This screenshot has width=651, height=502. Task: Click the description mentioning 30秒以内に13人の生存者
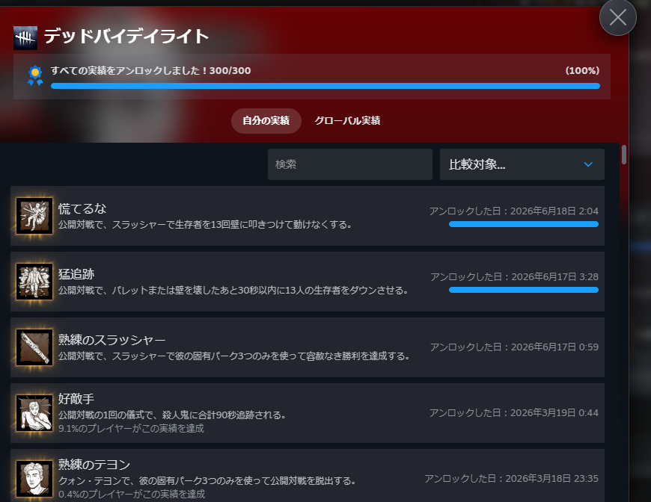pos(233,290)
